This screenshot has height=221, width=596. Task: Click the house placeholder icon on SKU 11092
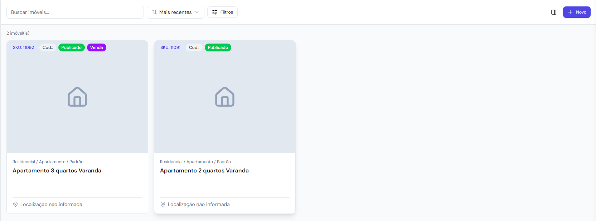(77, 97)
